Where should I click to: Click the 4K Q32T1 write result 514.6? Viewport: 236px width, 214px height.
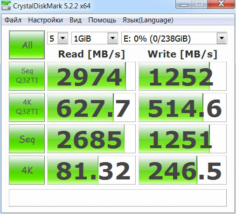click(x=182, y=107)
